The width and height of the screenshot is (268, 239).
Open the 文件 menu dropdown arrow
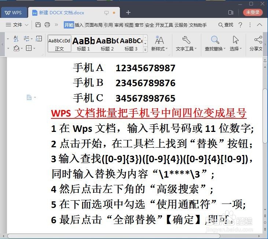coord(26,25)
